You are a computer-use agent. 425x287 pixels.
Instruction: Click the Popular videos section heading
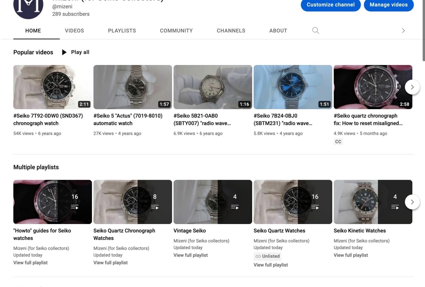coord(33,52)
